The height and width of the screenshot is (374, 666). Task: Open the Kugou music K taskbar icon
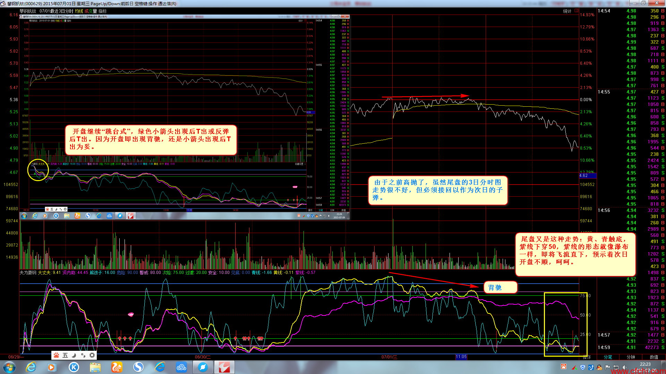pyautogui.click(x=74, y=367)
